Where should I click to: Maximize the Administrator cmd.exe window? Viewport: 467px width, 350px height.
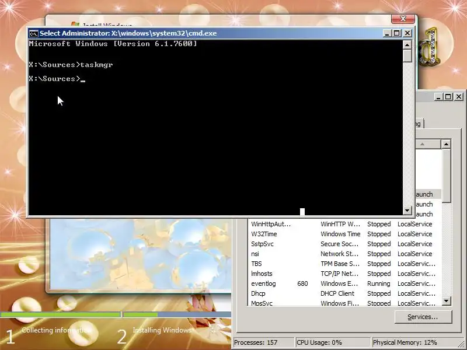(x=397, y=33)
